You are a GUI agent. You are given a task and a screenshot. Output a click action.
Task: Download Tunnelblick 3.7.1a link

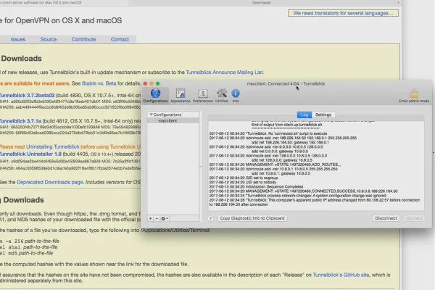[x=20, y=121]
